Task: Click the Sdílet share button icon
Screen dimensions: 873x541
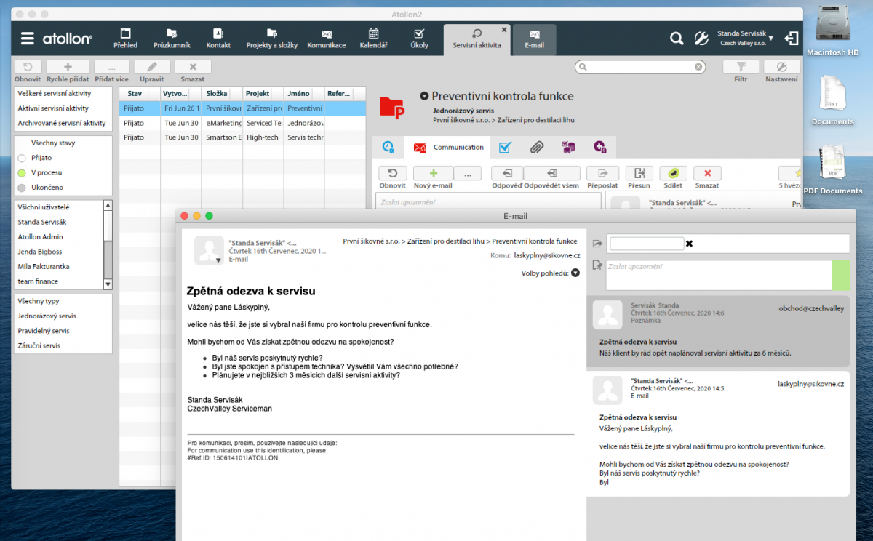Action: click(673, 173)
